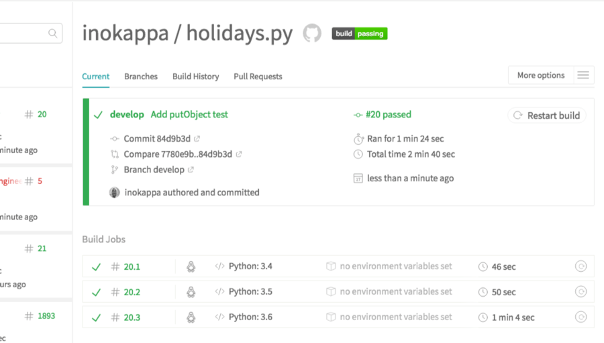
Task: Click the Linux icon in job 20.1 row
Action: (191, 266)
